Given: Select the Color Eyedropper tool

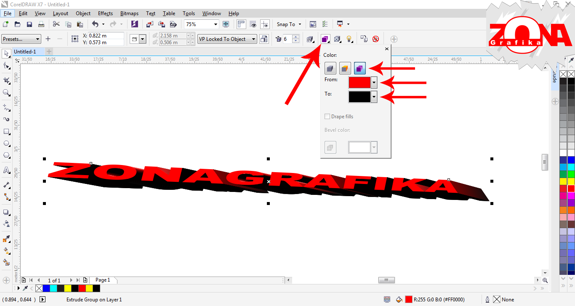Looking at the screenshot, I should [6, 239].
